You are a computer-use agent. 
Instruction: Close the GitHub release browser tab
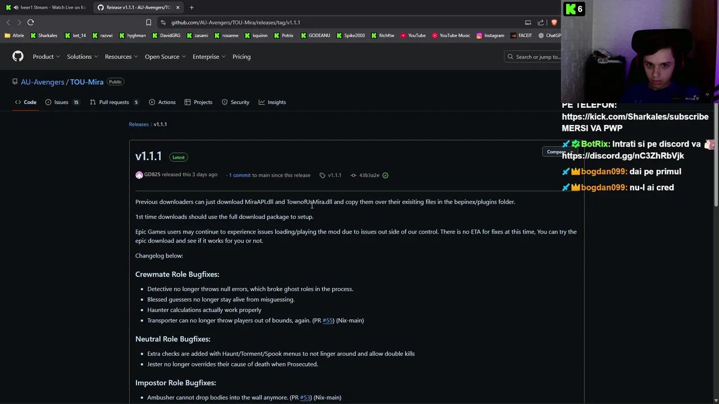pyautogui.click(x=178, y=7)
